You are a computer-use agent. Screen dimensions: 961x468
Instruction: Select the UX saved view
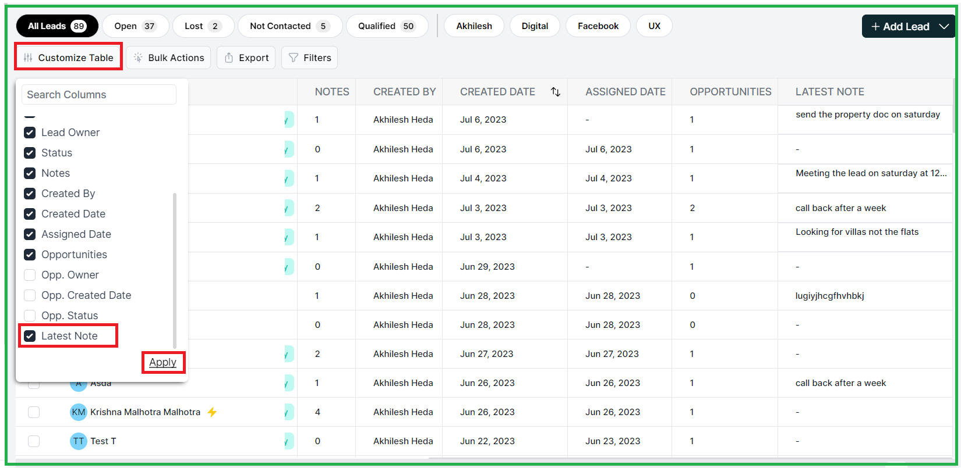coord(655,26)
